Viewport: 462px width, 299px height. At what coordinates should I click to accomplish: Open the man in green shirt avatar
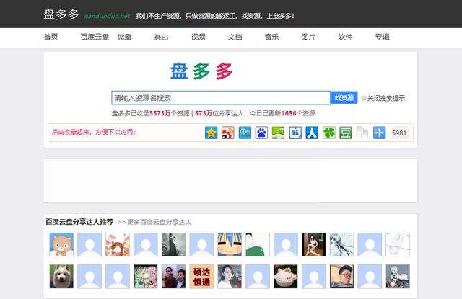tap(258, 244)
